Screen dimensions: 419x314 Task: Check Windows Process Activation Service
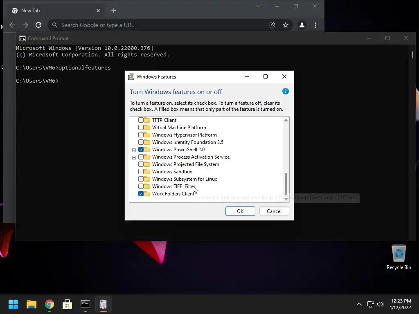(141, 157)
